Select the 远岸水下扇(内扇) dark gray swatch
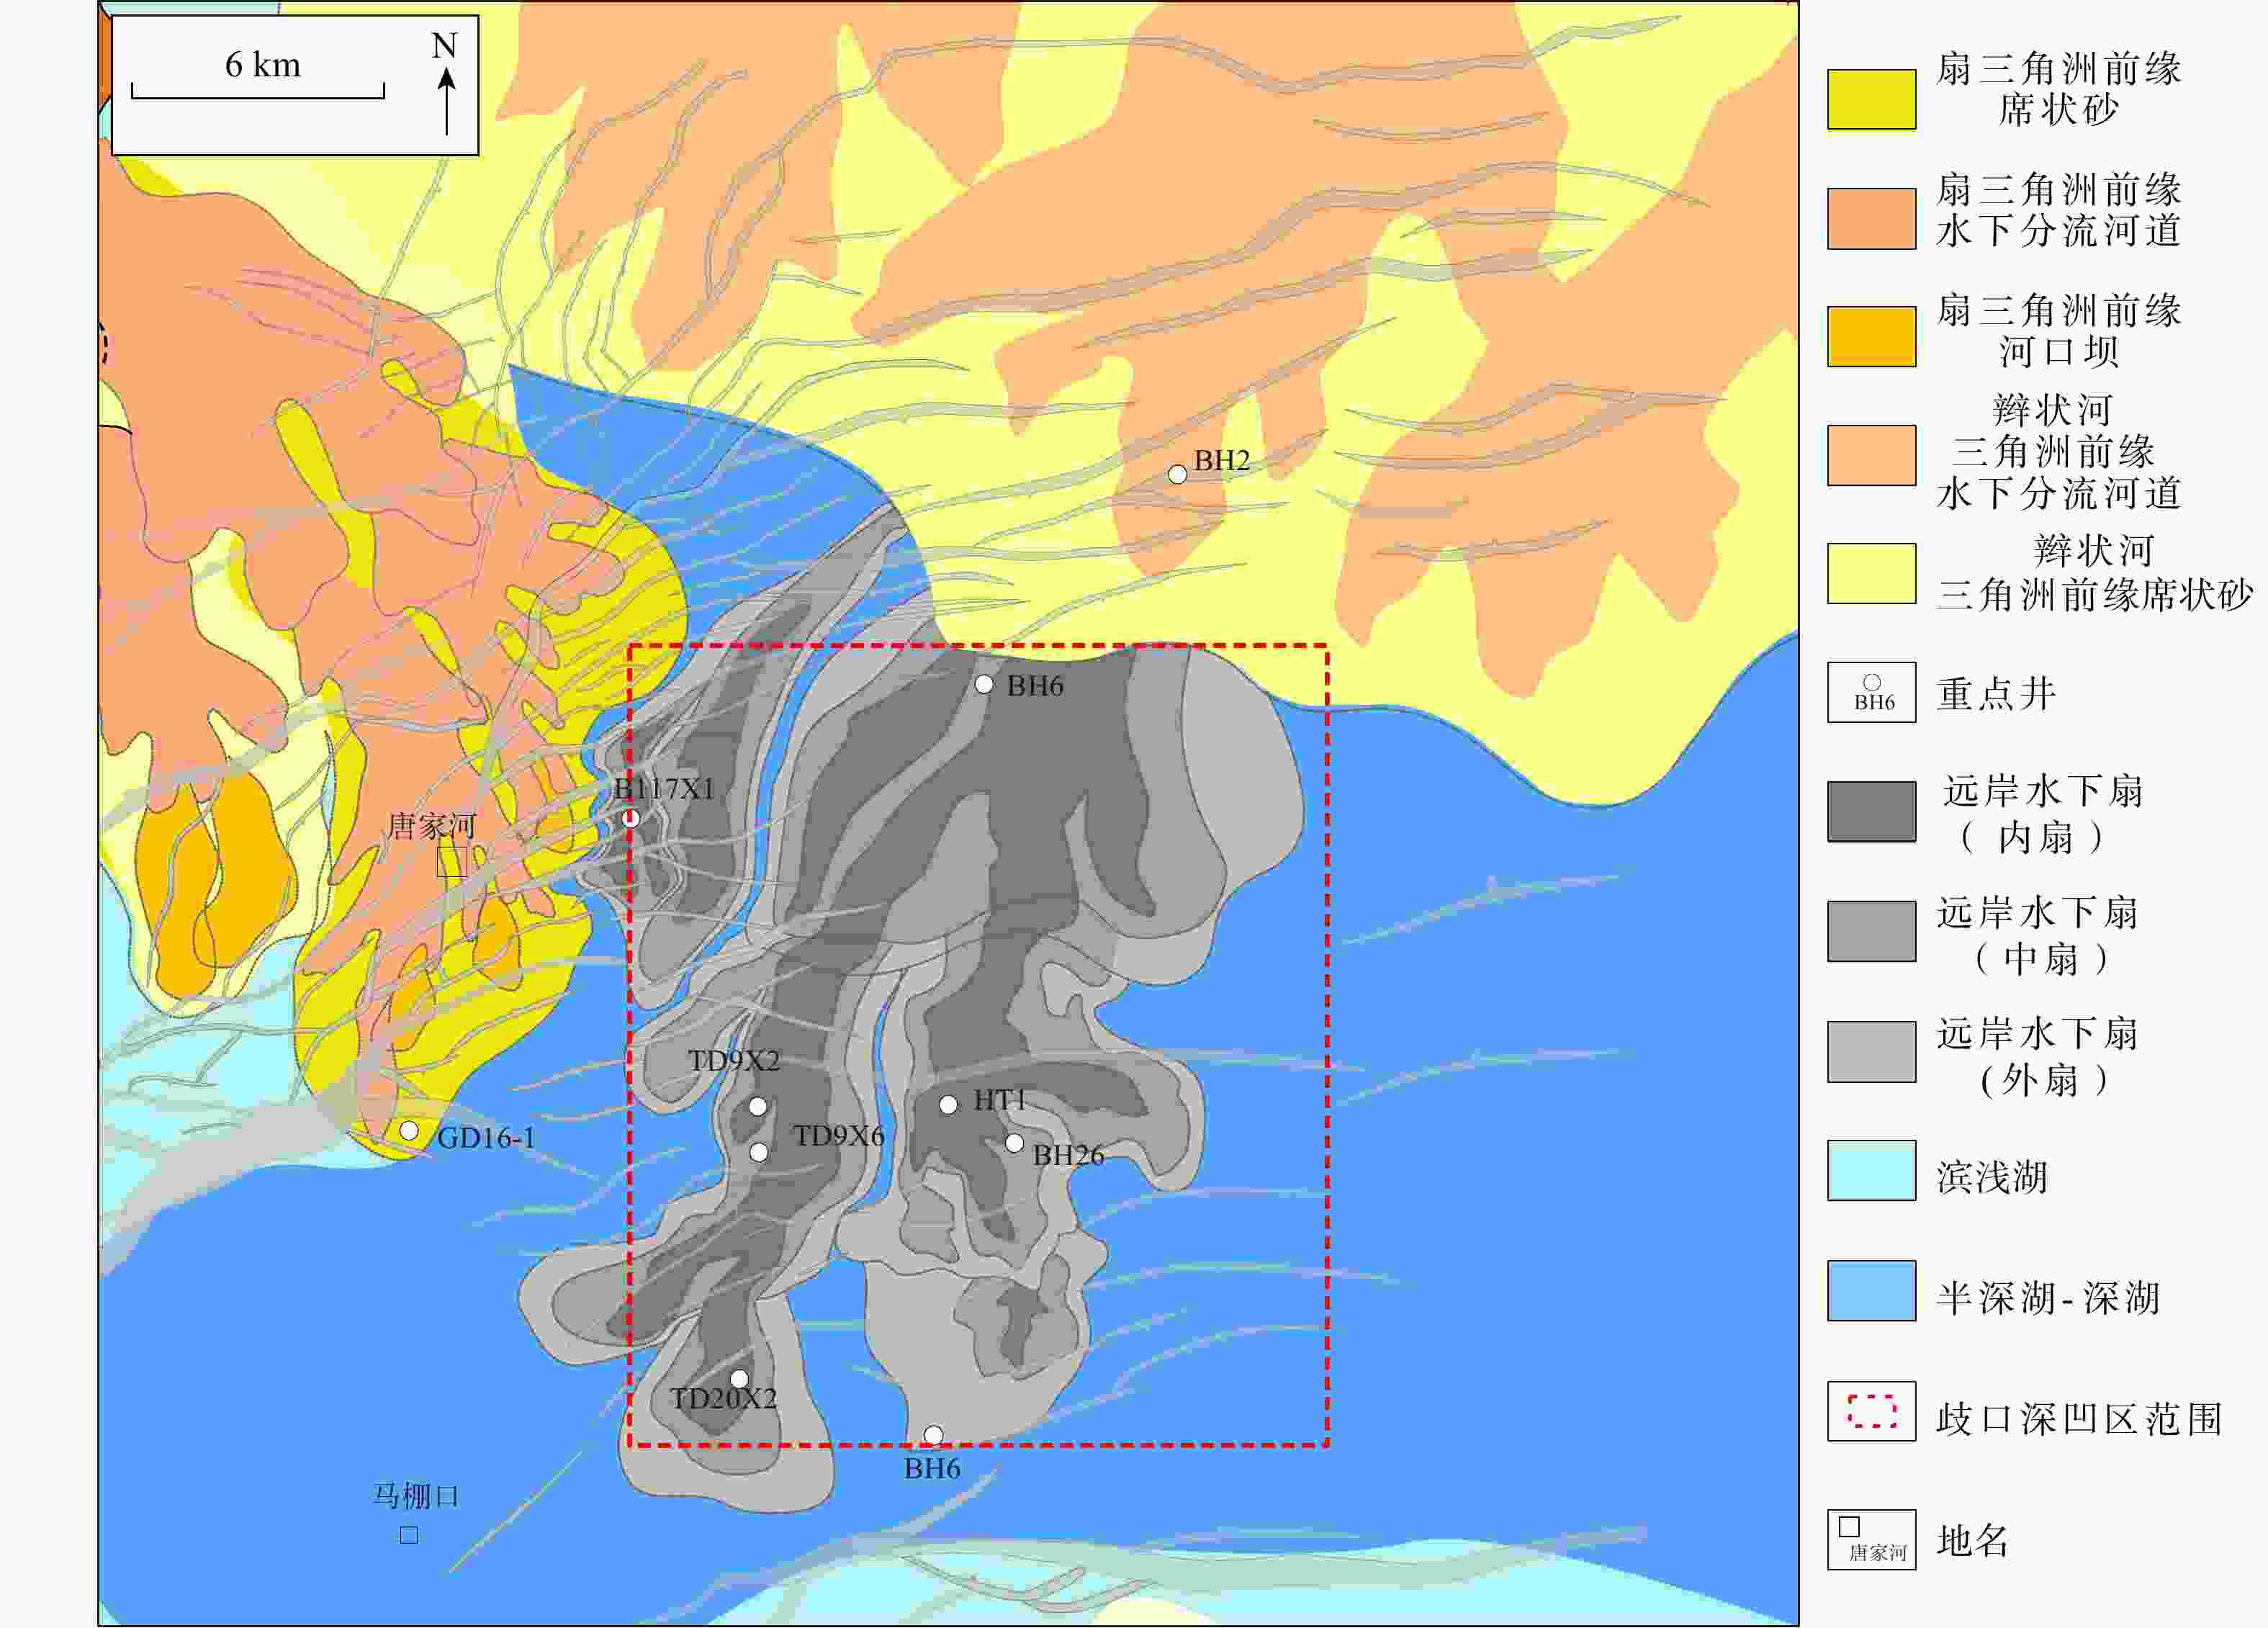This screenshot has height=1628, width=2268. pyautogui.click(x=1872, y=811)
